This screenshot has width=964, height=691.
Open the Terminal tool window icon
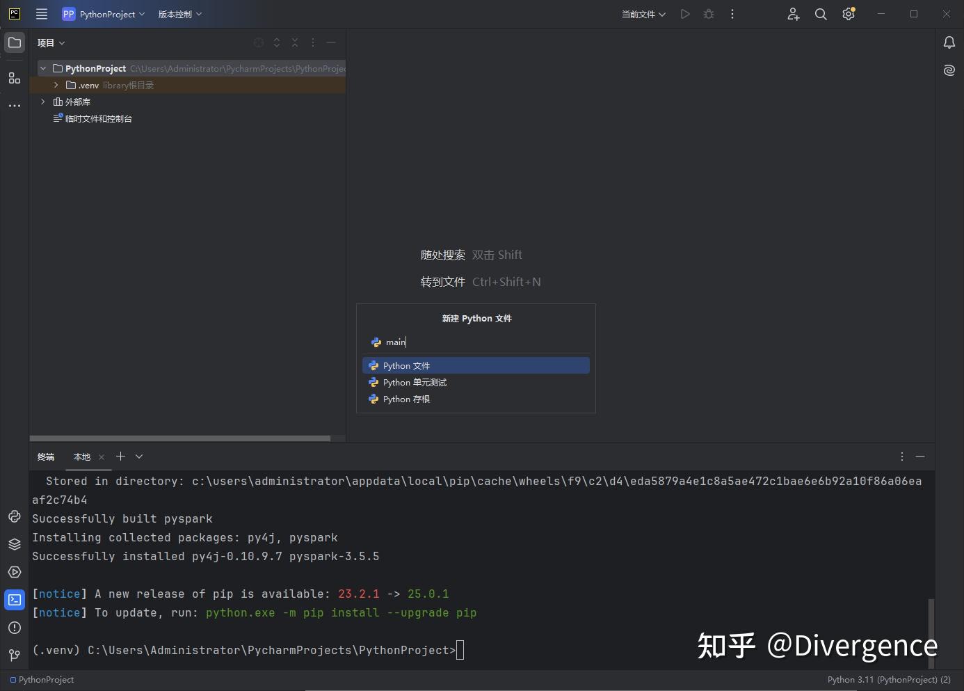(15, 599)
